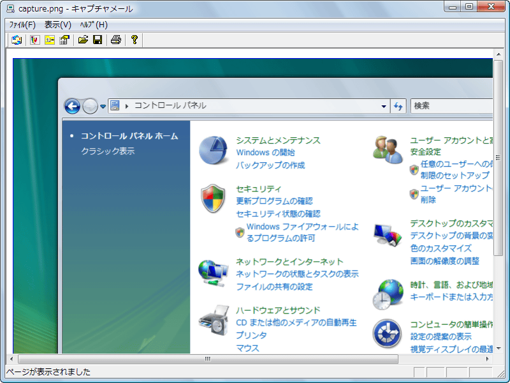Screen dimensions: 510x383
Task: Click the プリンタ link
Action: click(251, 335)
